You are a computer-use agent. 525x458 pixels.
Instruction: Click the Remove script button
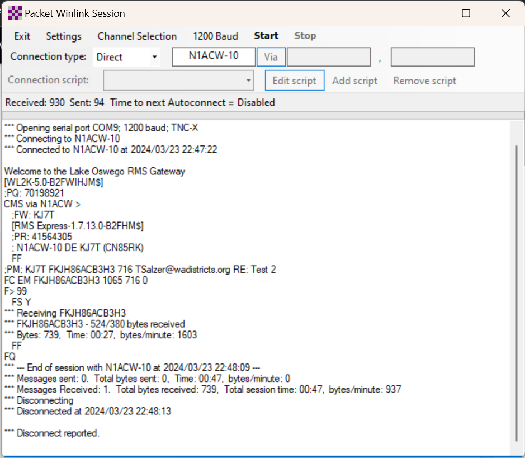click(x=424, y=81)
